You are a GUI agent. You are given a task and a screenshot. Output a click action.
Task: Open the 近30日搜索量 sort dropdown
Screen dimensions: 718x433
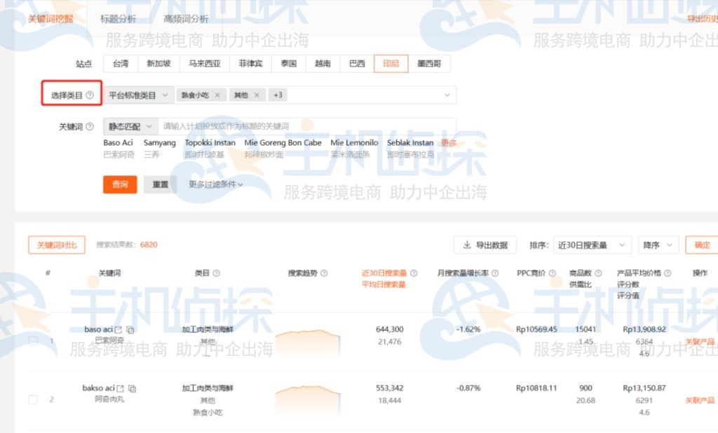tap(591, 245)
